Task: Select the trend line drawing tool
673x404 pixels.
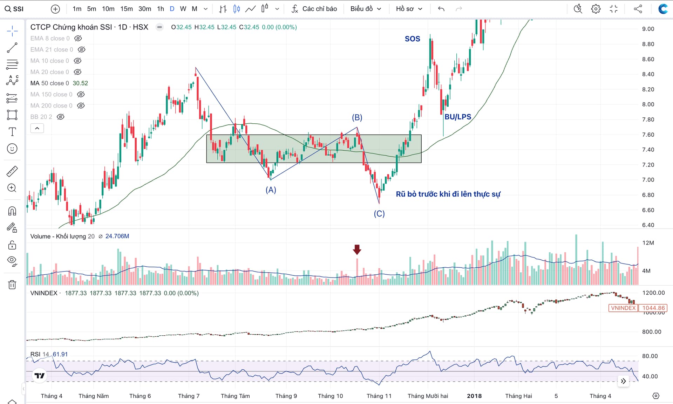Action: pos(12,48)
